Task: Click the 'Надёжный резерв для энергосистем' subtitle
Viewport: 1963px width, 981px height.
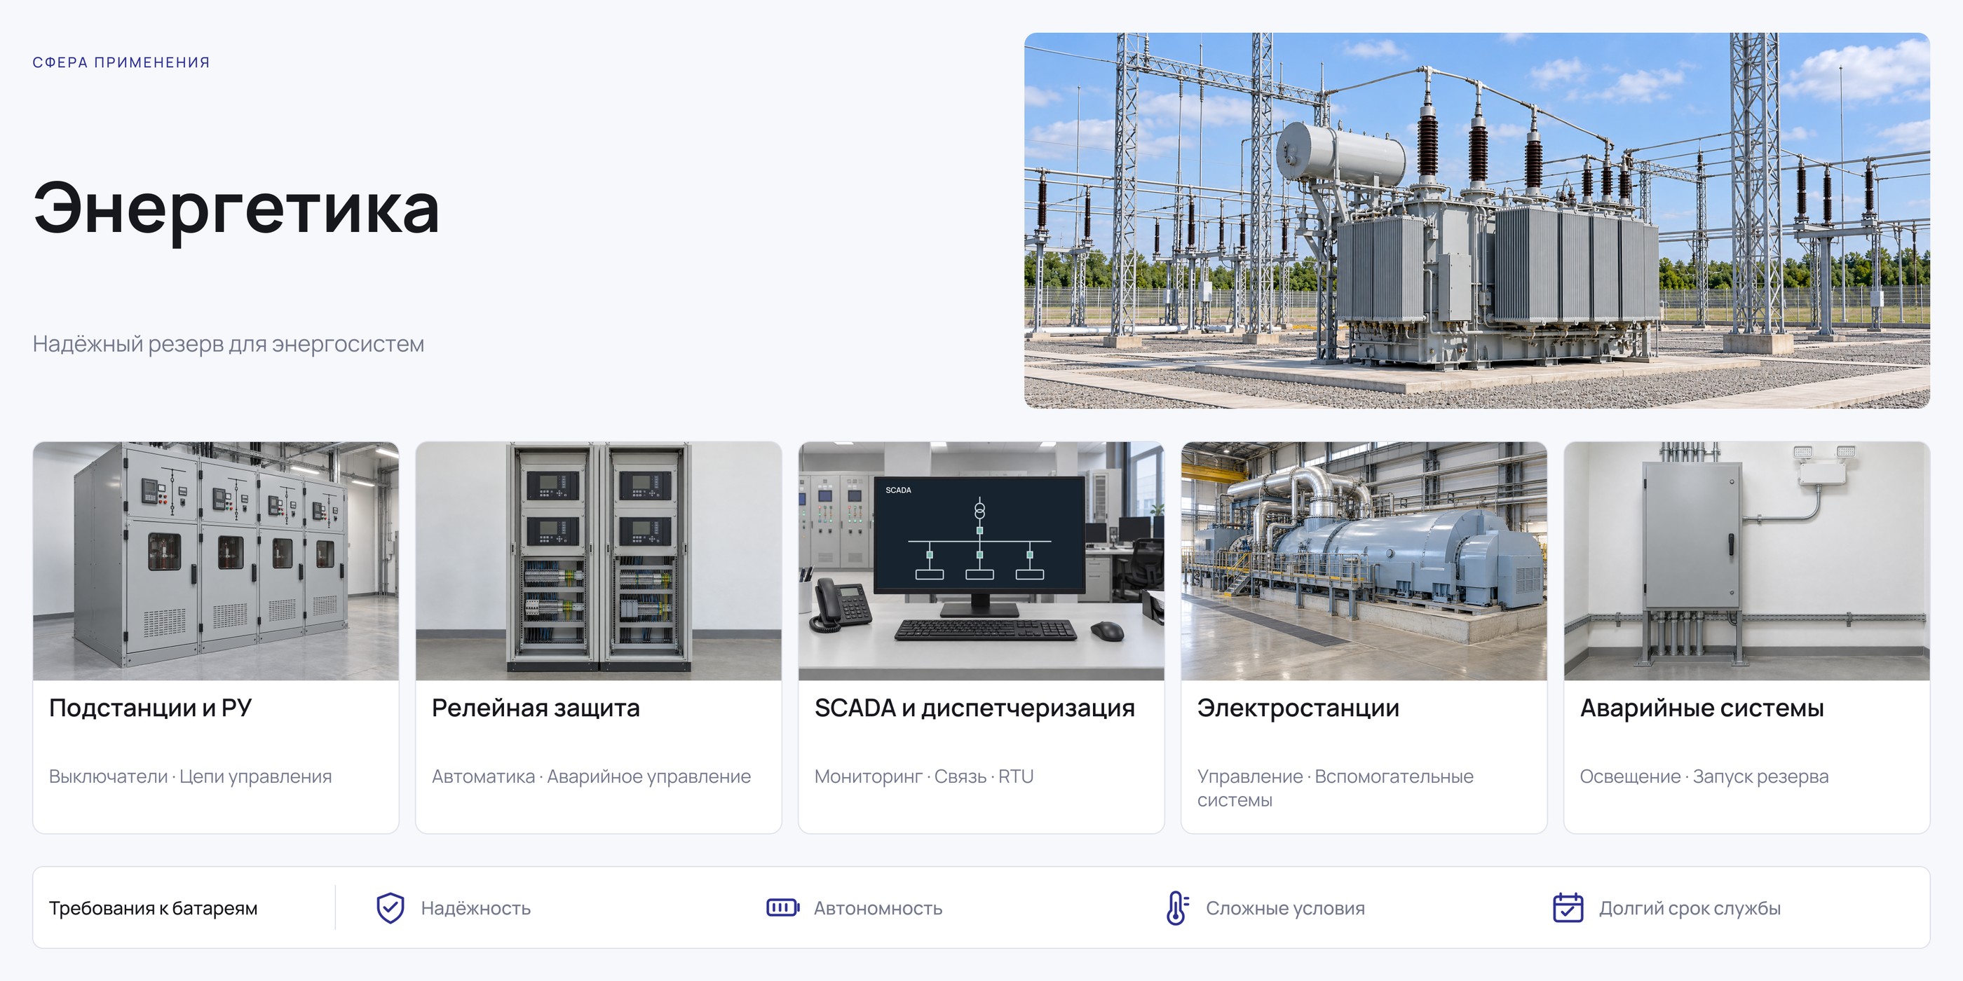Action: [228, 344]
